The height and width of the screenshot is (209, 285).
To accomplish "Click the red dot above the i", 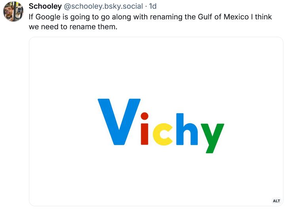I will [x=144, y=116].
